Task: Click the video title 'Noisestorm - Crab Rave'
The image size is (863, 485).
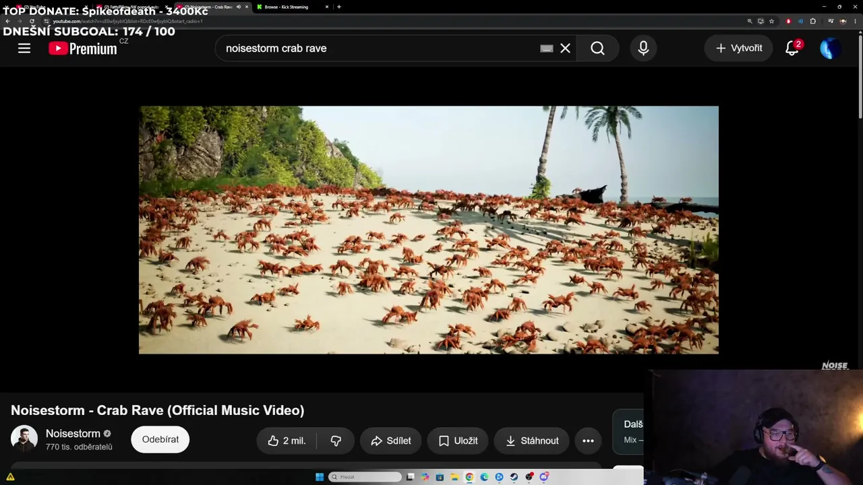Action: point(157,410)
